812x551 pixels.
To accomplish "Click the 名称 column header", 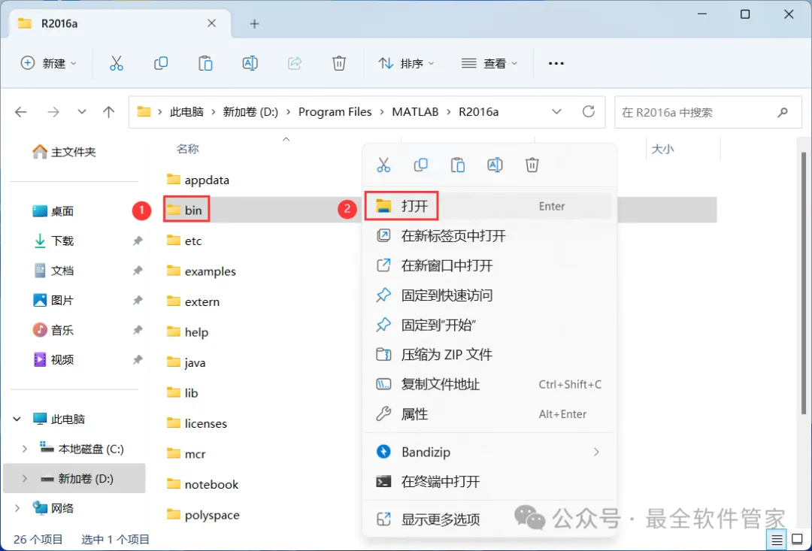I will pyautogui.click(x=187, y=149).
